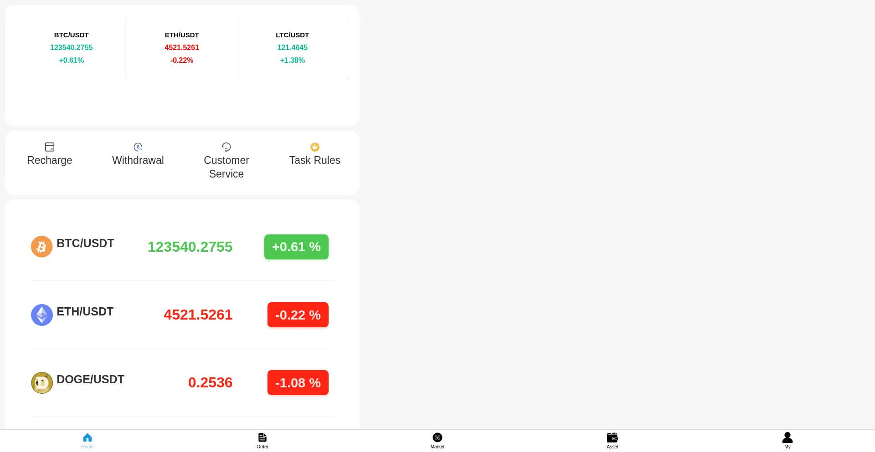The width and height of the screenshot is (875, 452).
Task: Click the red -1.08 % badge
Action: coord(298,382)
